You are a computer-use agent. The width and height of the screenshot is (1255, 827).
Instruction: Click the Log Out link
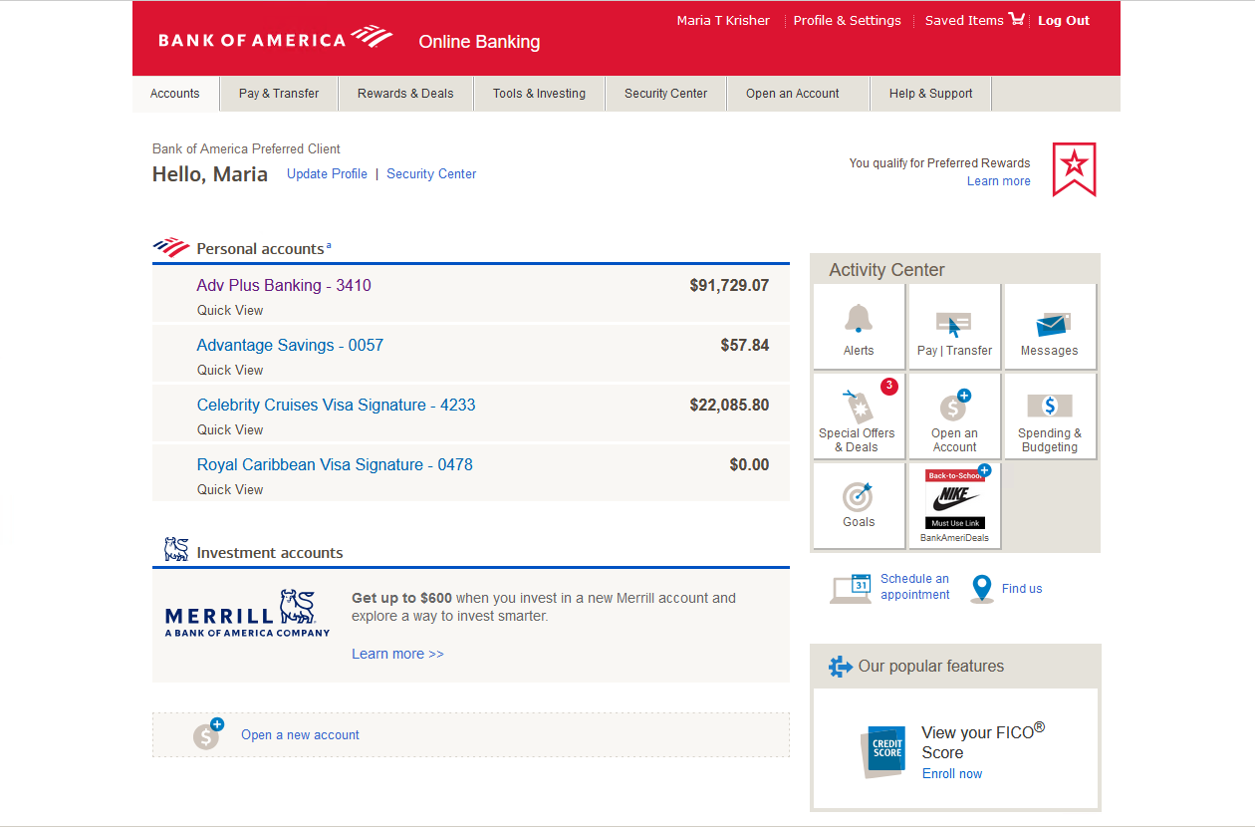point(1064,20)
